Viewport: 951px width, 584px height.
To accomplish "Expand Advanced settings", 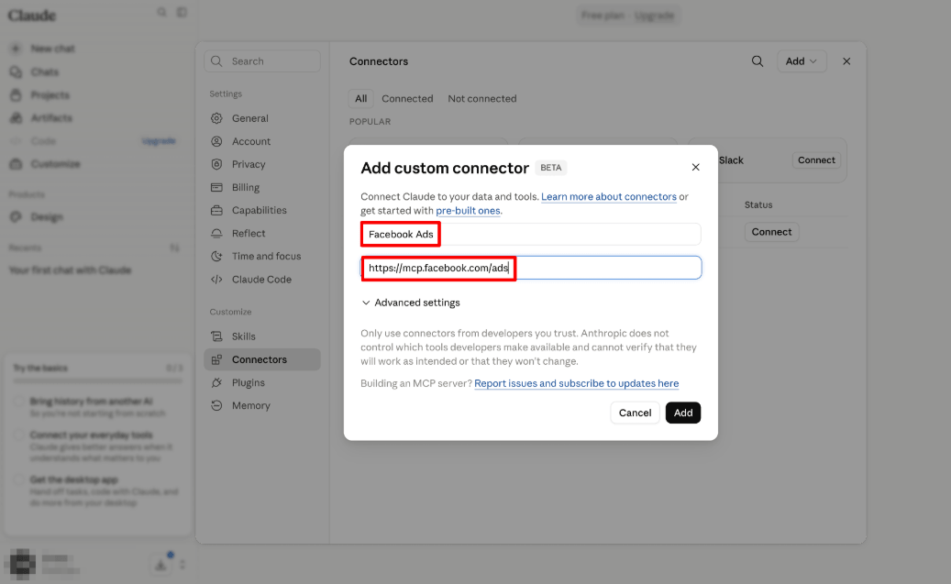I will tap(411, 303).
